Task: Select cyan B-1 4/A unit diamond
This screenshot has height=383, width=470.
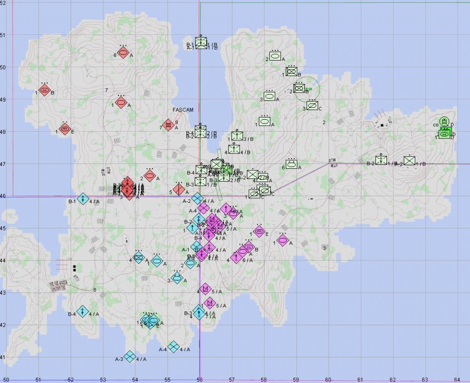Action: pos(83,199)
